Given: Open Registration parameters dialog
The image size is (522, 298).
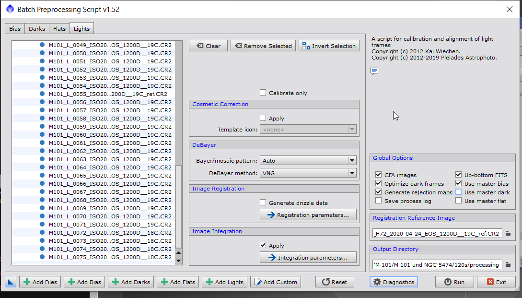Looking at the screenshot, I should pos(308,215).
